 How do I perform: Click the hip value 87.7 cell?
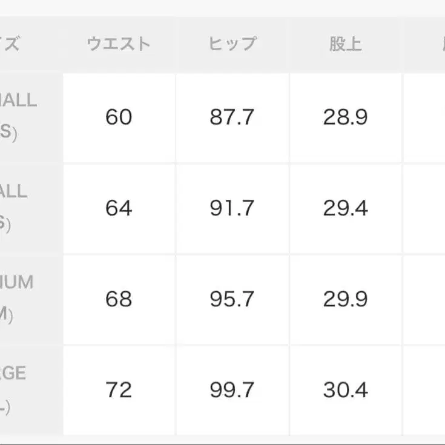232,117
